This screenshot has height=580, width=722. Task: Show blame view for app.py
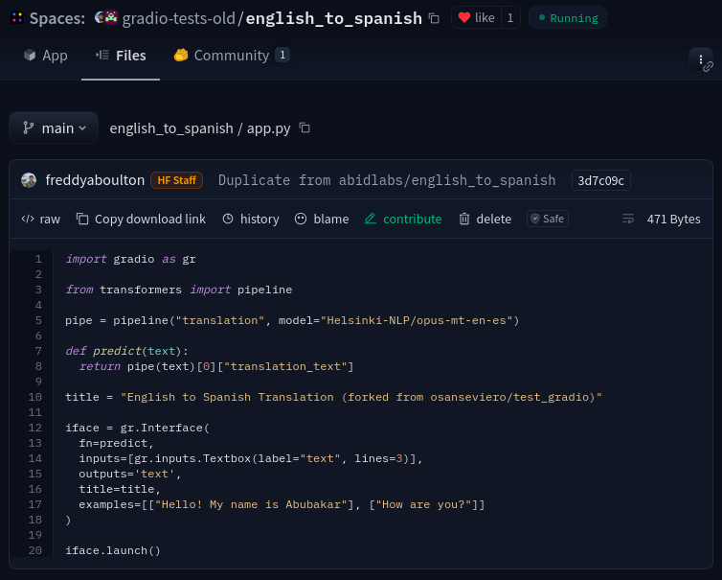pyautogui.click(x=321, y=219)
